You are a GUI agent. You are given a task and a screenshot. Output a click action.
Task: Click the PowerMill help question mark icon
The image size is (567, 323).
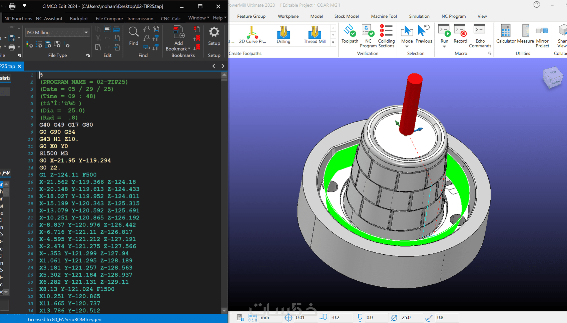click(x=537, y=5)
